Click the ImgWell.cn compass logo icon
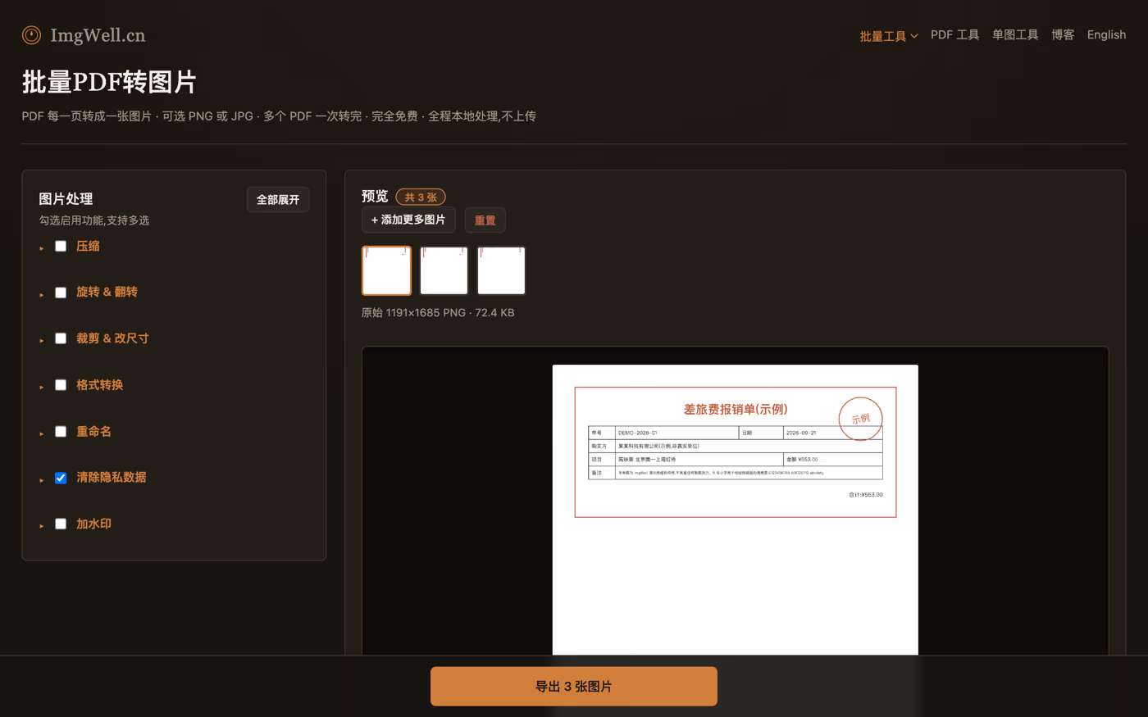1148x717 pixels. coord(31,35)
